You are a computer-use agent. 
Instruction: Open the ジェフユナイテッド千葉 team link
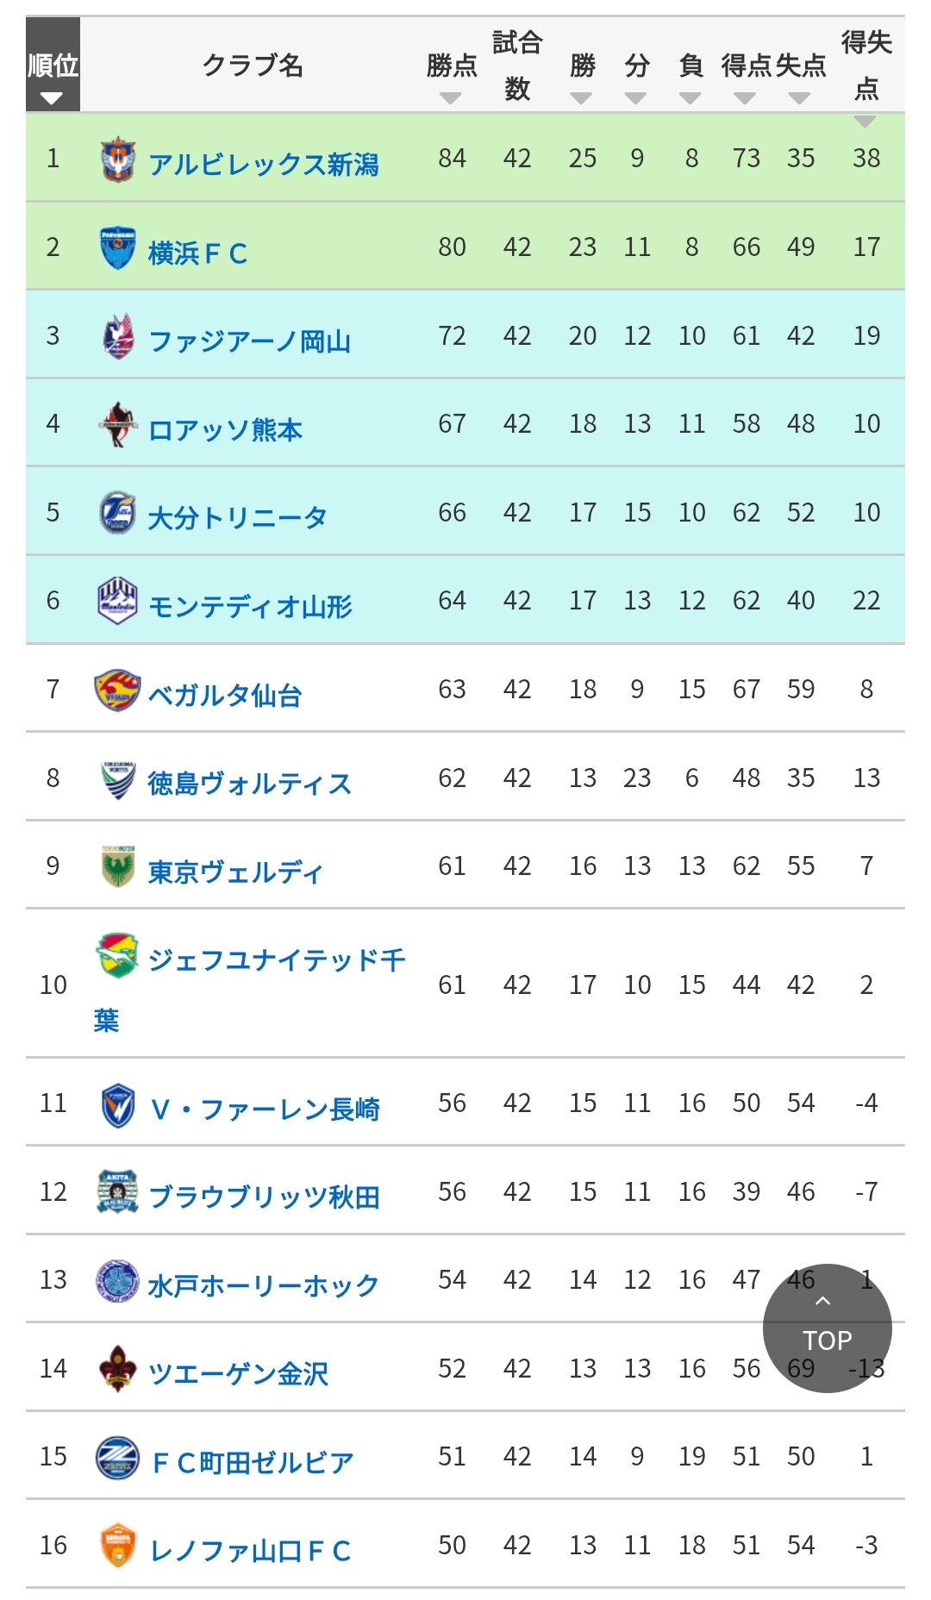pos(276,959)
